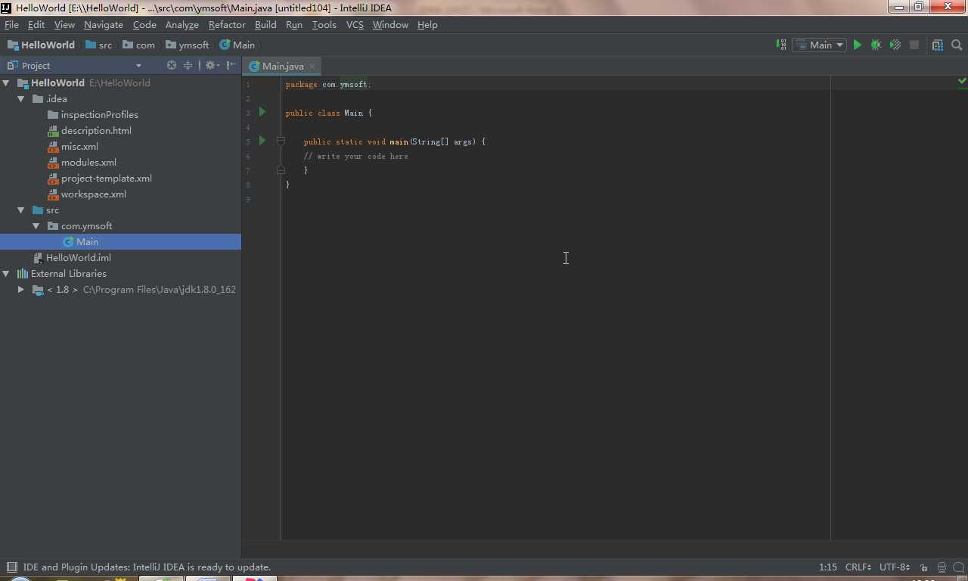968x581 pixels.
Task: Click Collapse All icon in Project panel
Action: click(x=188, y=65)
